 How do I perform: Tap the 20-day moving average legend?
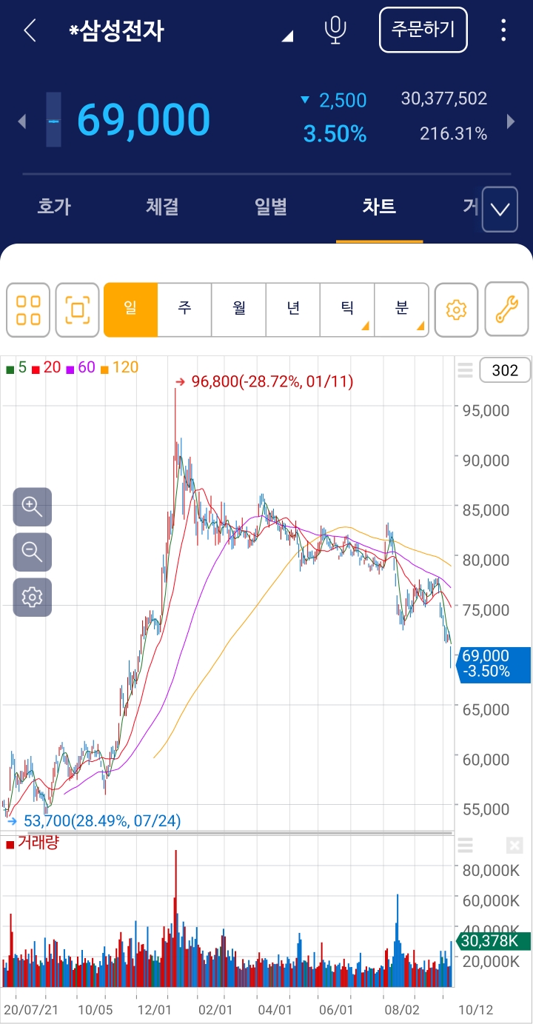[x=46, y=367]
